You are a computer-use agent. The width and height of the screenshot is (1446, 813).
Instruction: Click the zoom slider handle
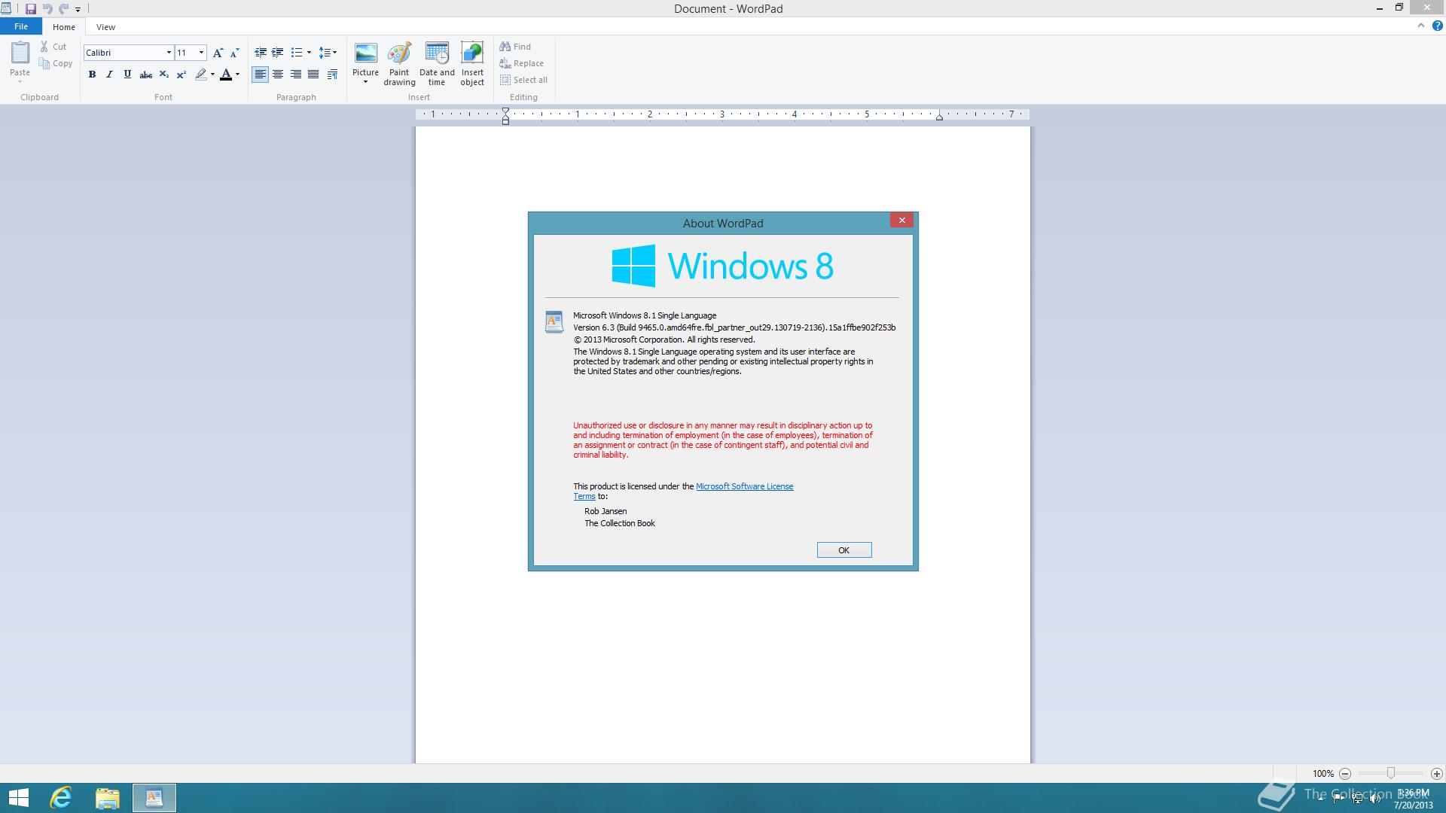1391,773
